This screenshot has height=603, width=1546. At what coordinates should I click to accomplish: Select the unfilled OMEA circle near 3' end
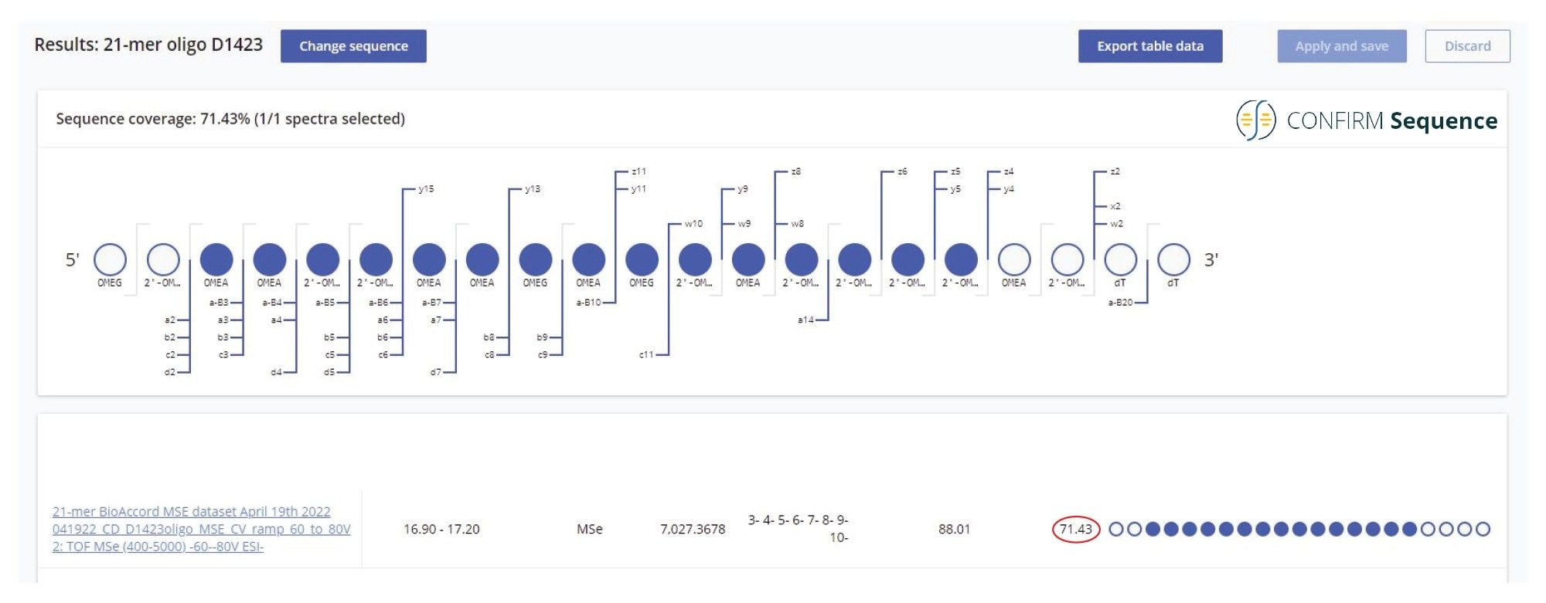(1013, 259)
